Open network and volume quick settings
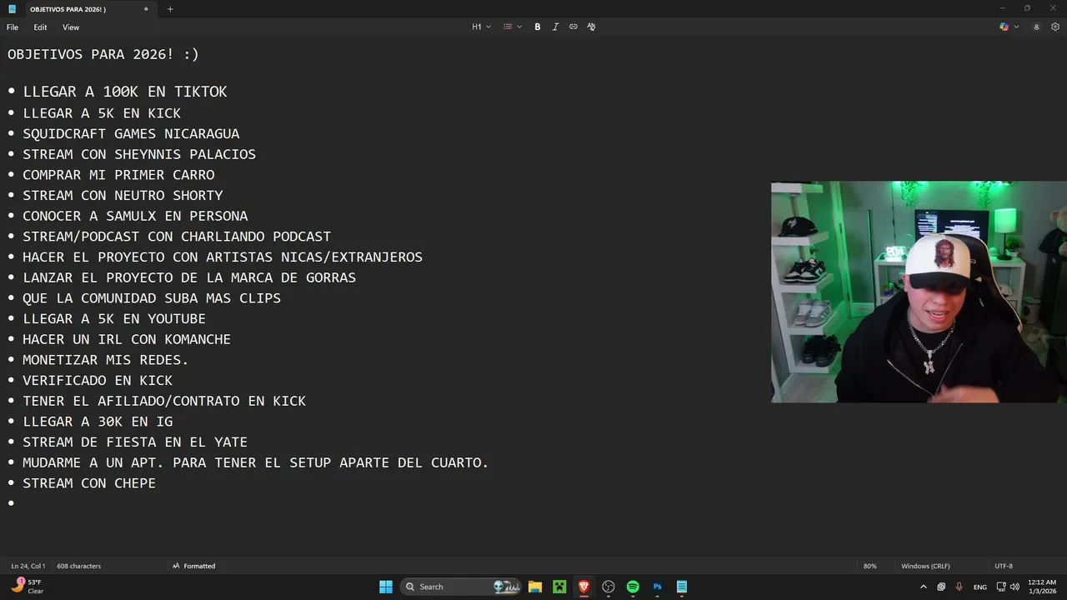Viewport: 1067px width, 600px height. pyautogui.click(x=1008, y=587)
